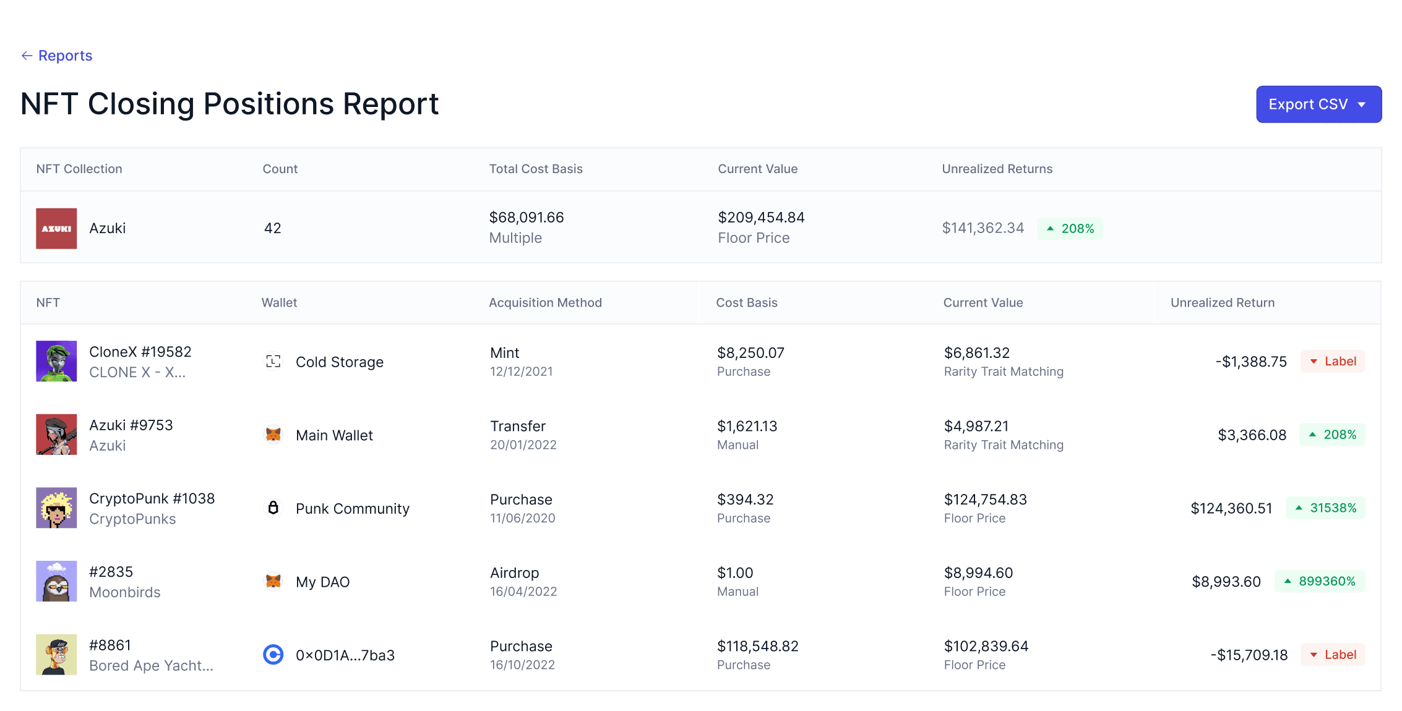Image resolution: width=1402 pixels, height=711 pixels.
Task: Click the Acquisition Method column header
Action: click(x=545, y=302)
